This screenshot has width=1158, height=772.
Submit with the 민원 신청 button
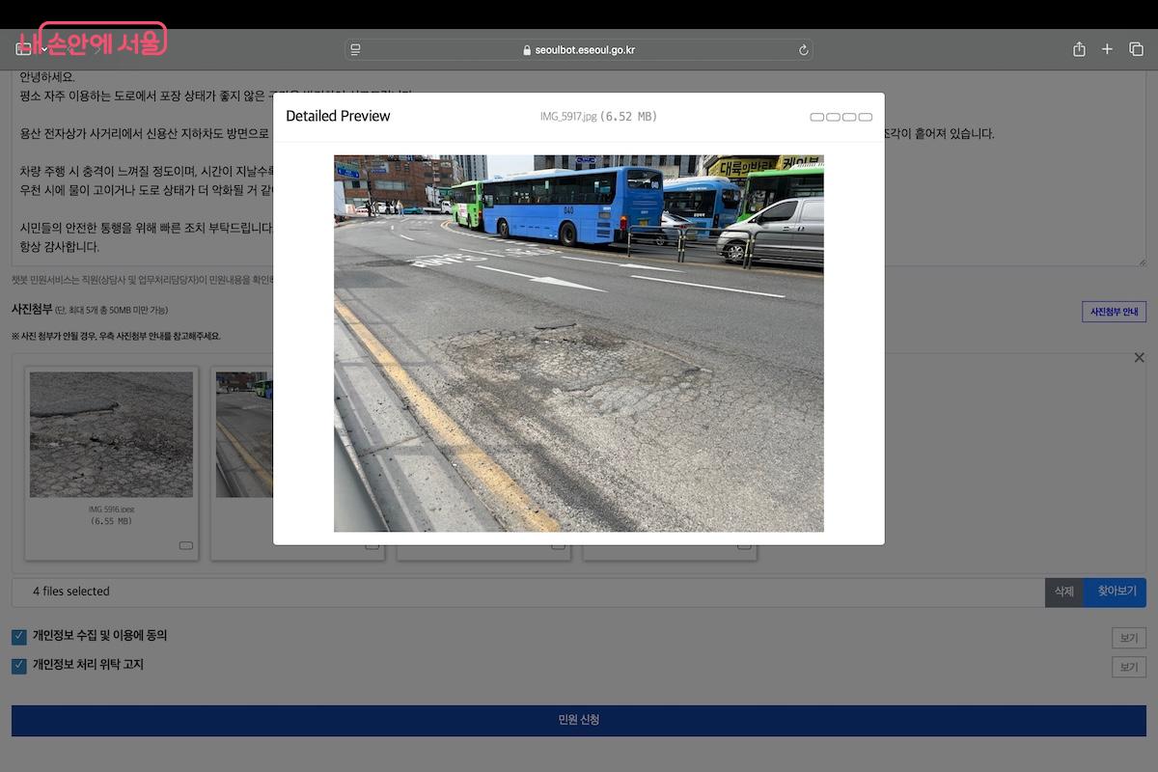[x=579, y=720]
